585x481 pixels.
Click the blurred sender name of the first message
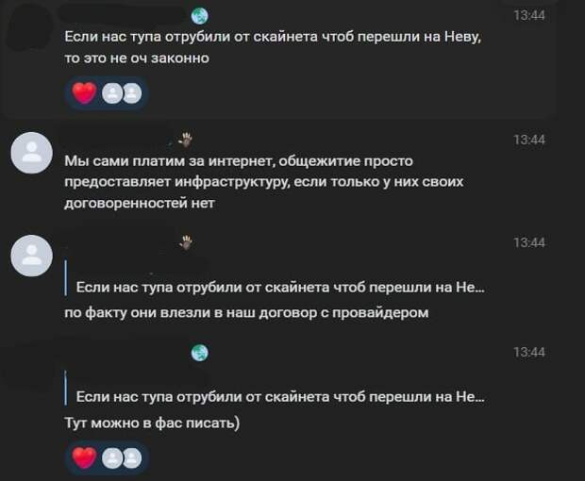coord(123,15)
